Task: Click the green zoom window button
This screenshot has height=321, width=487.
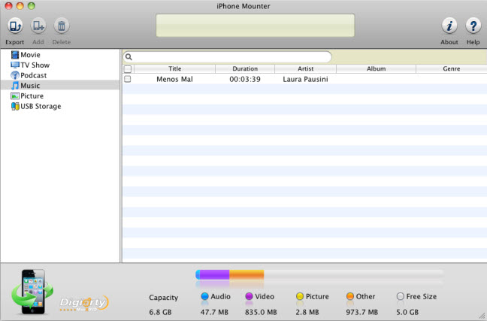Action: (31, 6)
